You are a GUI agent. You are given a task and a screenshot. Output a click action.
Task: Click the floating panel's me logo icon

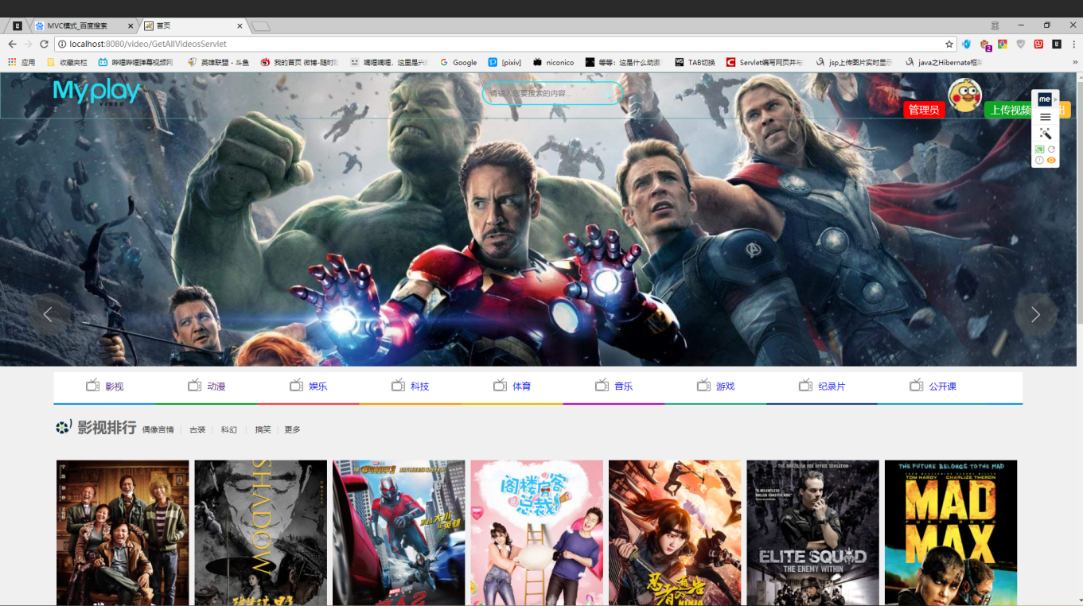(1045, 99)
